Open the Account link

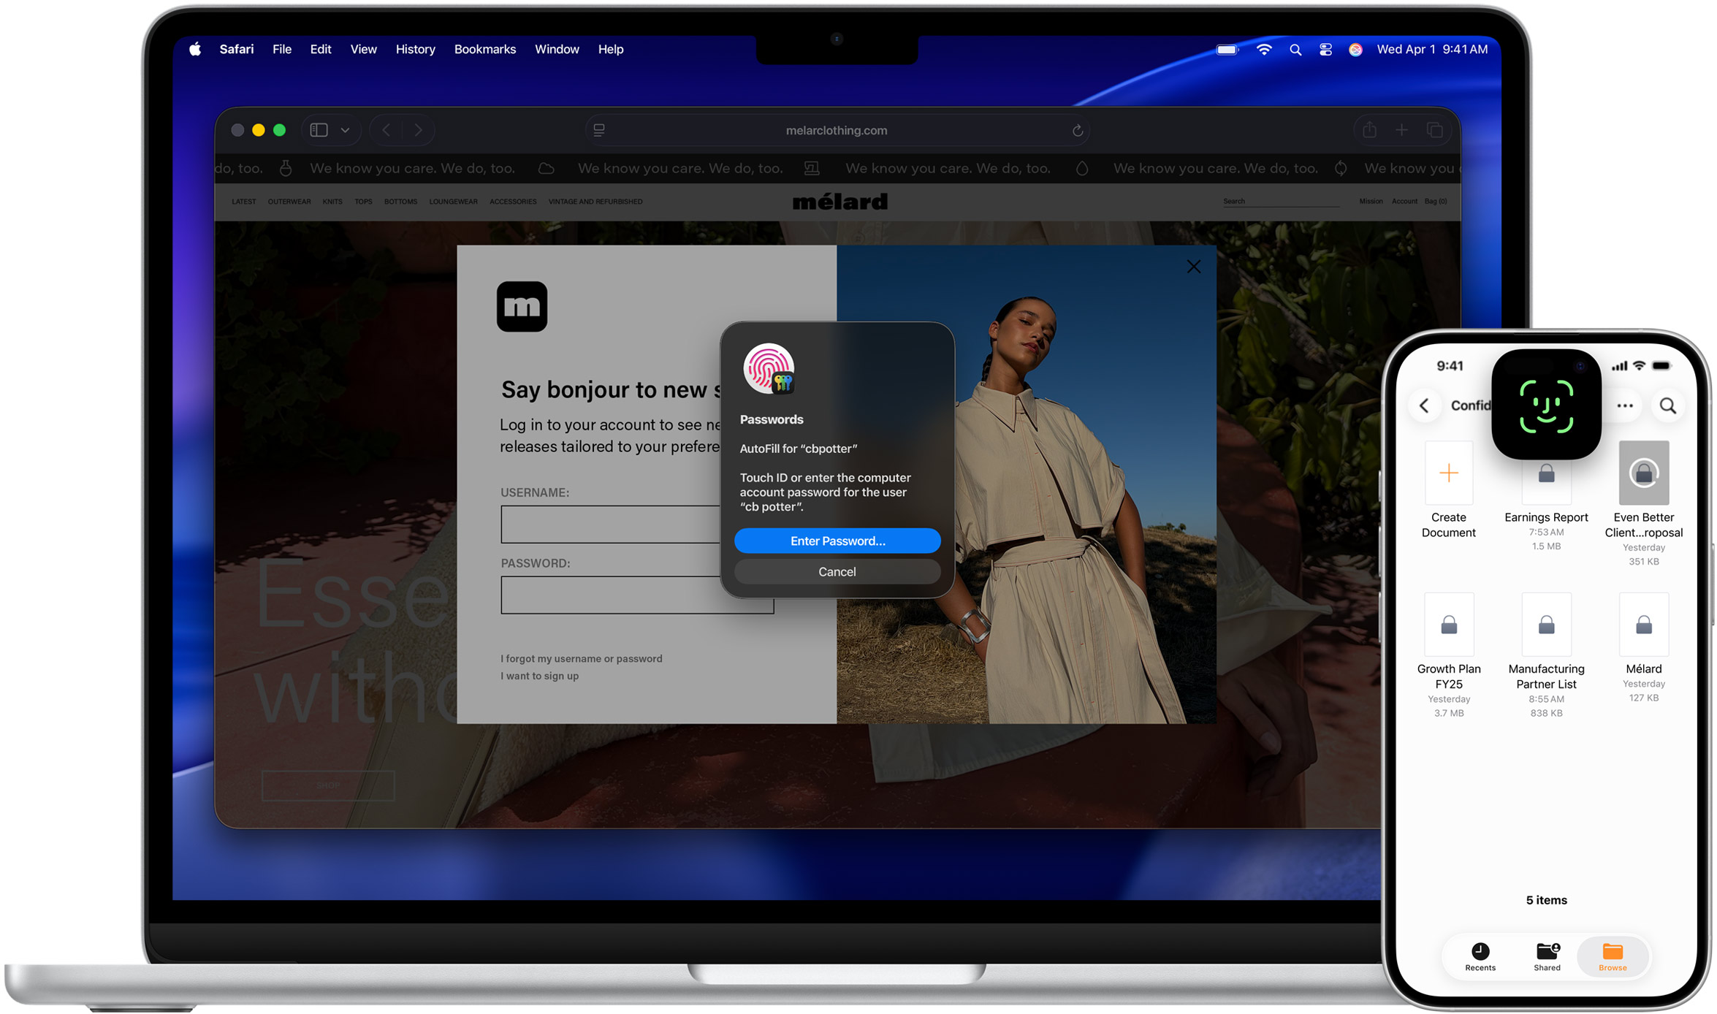(1404, 201)
